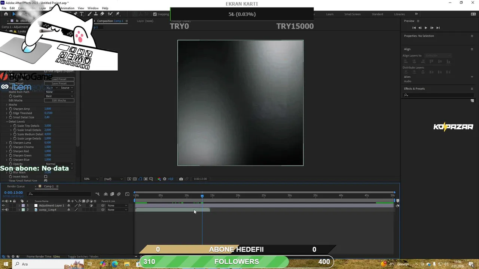
Task: Click grid and guide options icon
Action: tap(151, 179)
